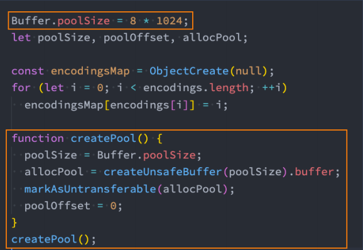The width and height of the screenshot is (363, 250).
Task: Click markAsUntransferable function call
Action: [x=90, y=189]
